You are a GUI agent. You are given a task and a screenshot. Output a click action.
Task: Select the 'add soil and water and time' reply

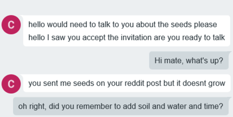[x=121, y=106]
